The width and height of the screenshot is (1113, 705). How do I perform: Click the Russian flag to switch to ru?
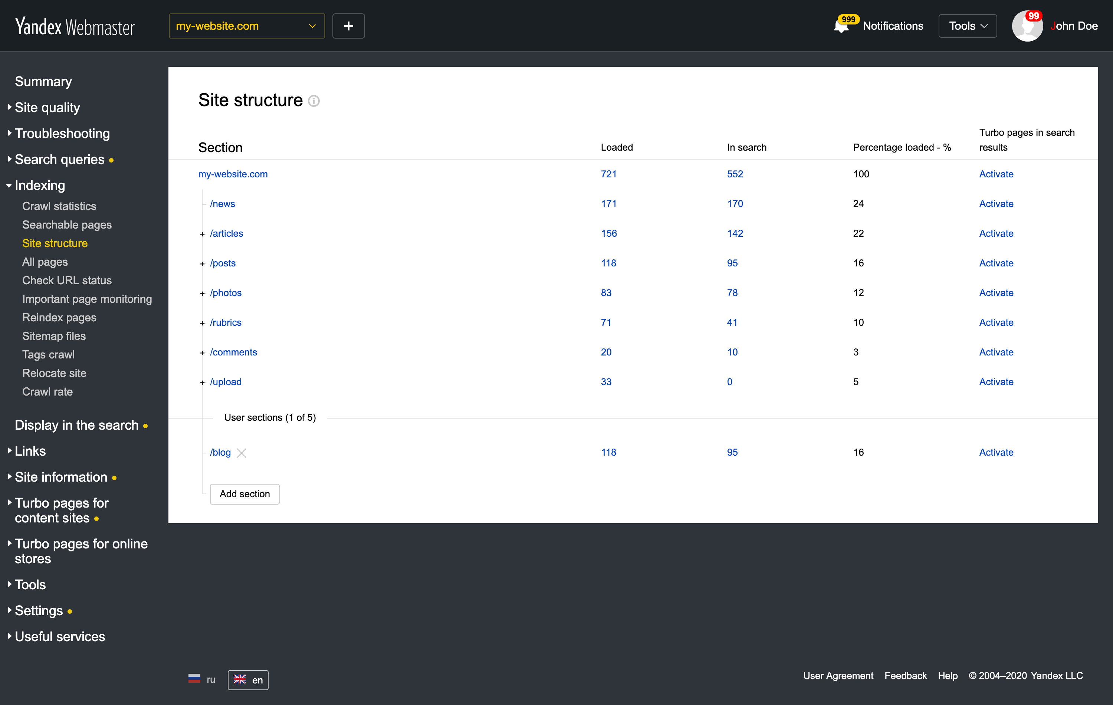tap(194, 679)
